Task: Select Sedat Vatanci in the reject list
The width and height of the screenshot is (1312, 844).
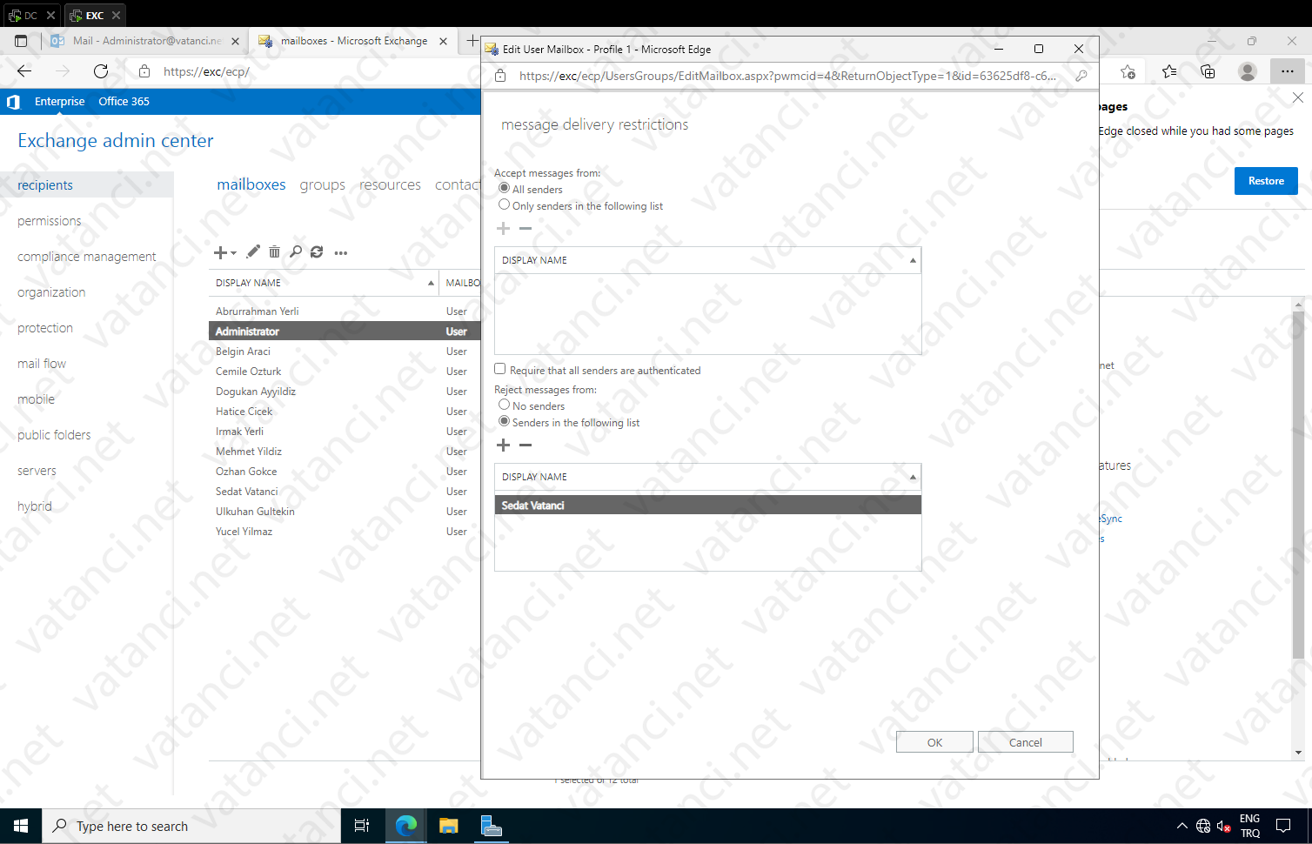Action: click(x=707, y=506)
